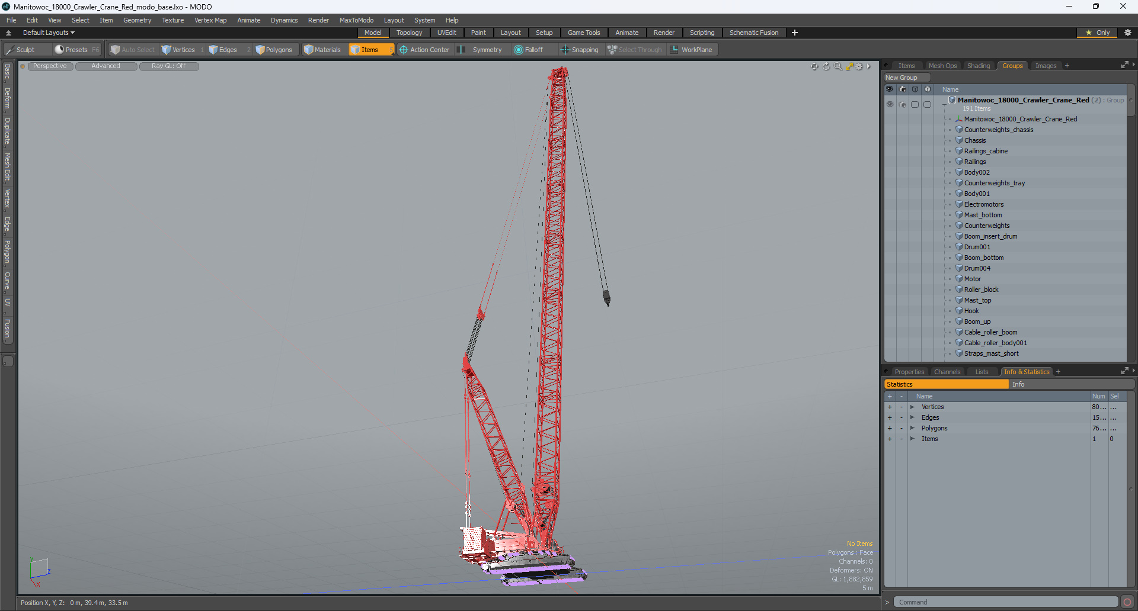The height and width of the screenshot is (611, 1138).
Task: Open the Action Center menu
Action: point(425,50)
